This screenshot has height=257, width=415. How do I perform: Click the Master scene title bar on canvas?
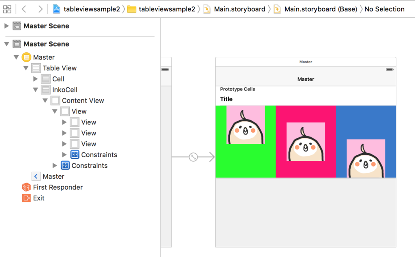tap(306, 62)
